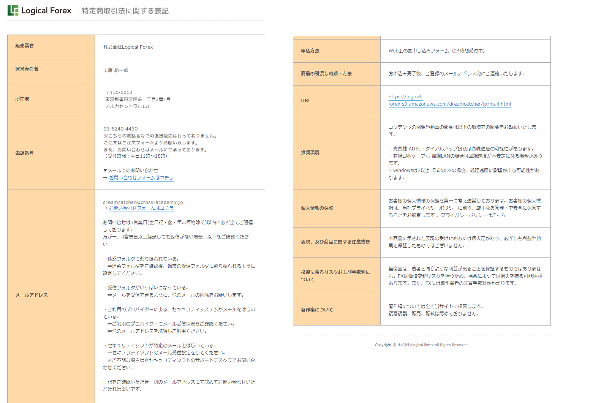
Task: Click windowsは7以上 OS note line
Action: pos(464,174)
